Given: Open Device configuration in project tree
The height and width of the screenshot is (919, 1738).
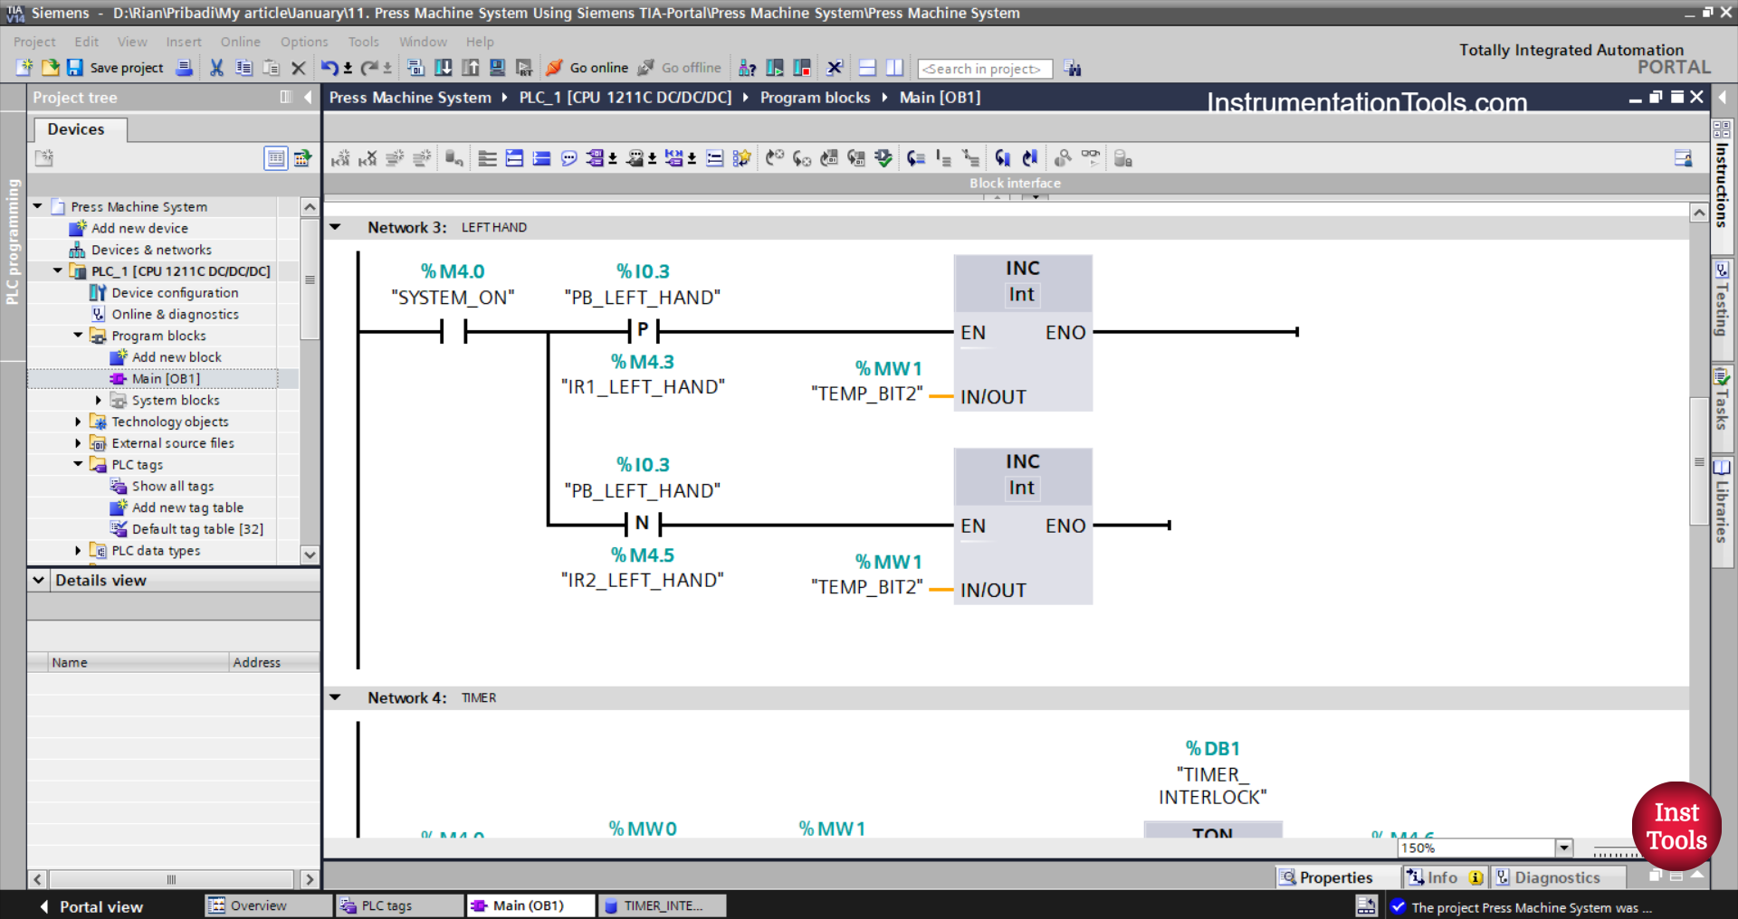Looking at the screenshot, I should (x=175, y=293).
